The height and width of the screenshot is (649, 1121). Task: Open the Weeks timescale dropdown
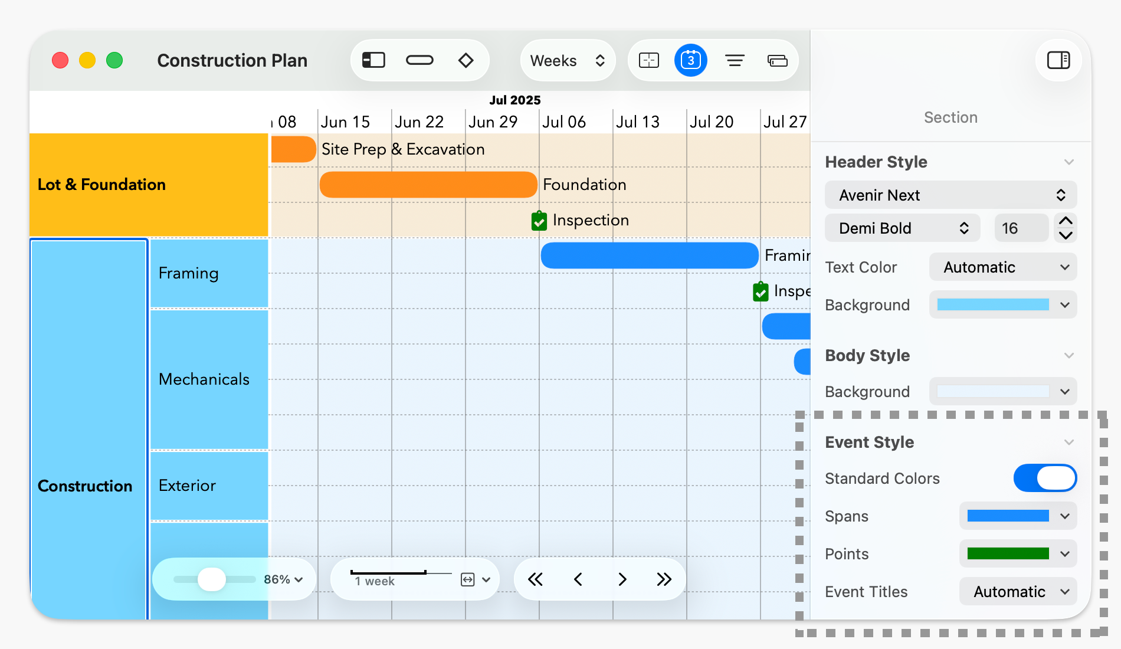(x=567, y=60)
